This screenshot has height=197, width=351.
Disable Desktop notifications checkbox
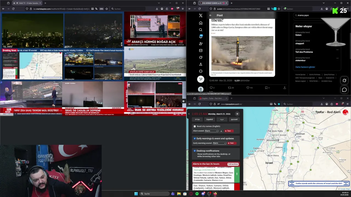(195, 151)
